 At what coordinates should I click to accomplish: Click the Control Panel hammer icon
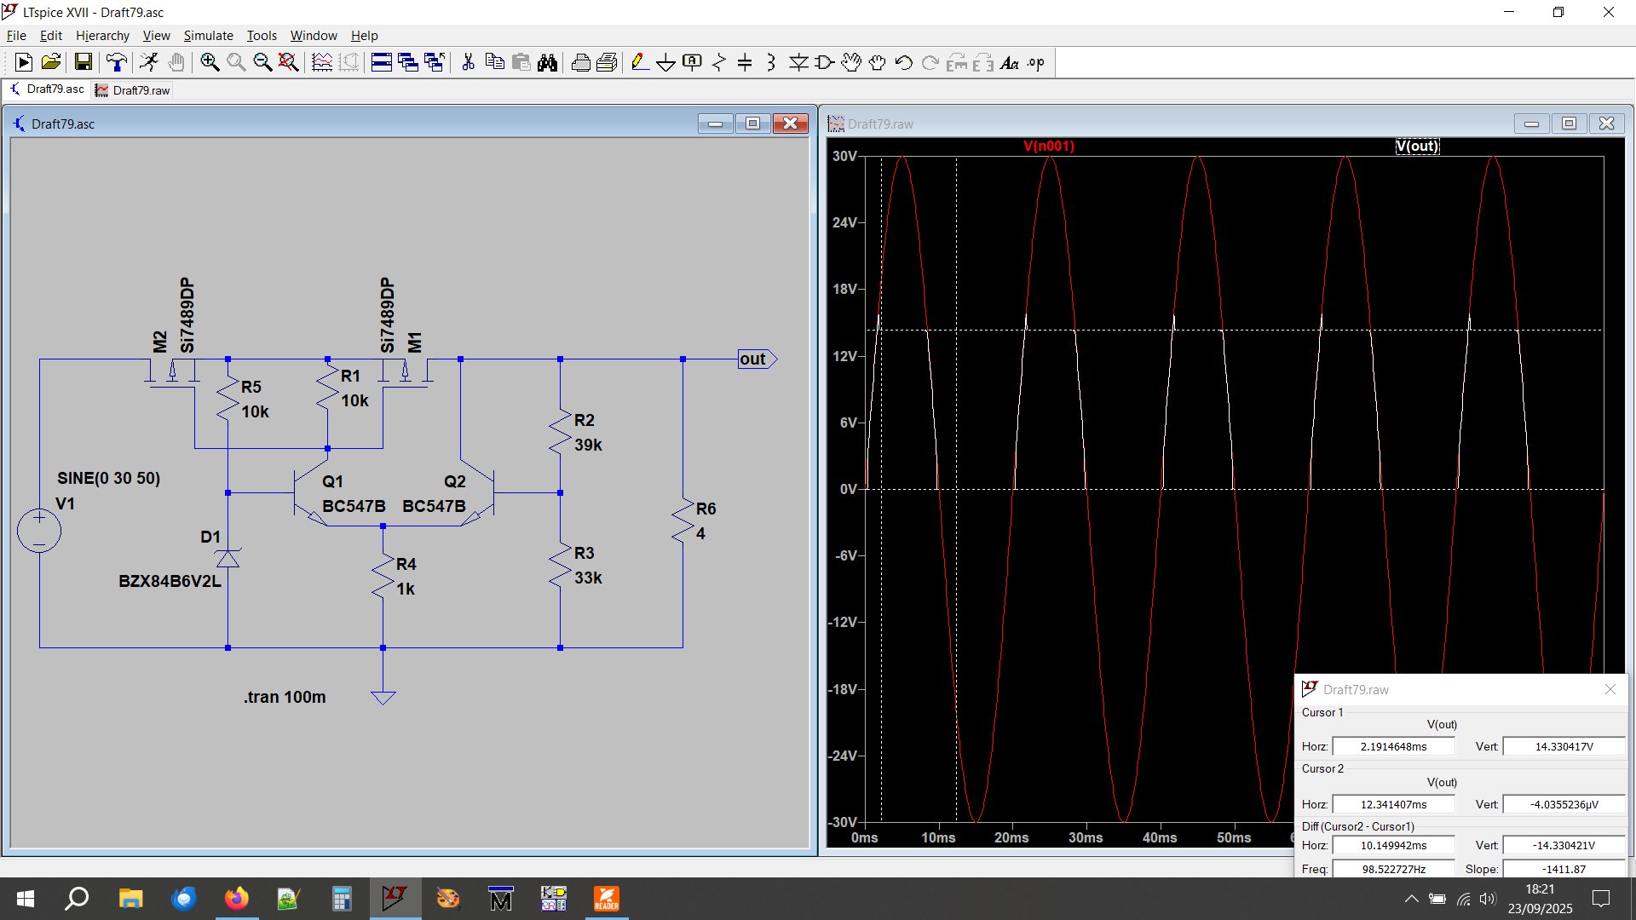click(x=116, y=62)
